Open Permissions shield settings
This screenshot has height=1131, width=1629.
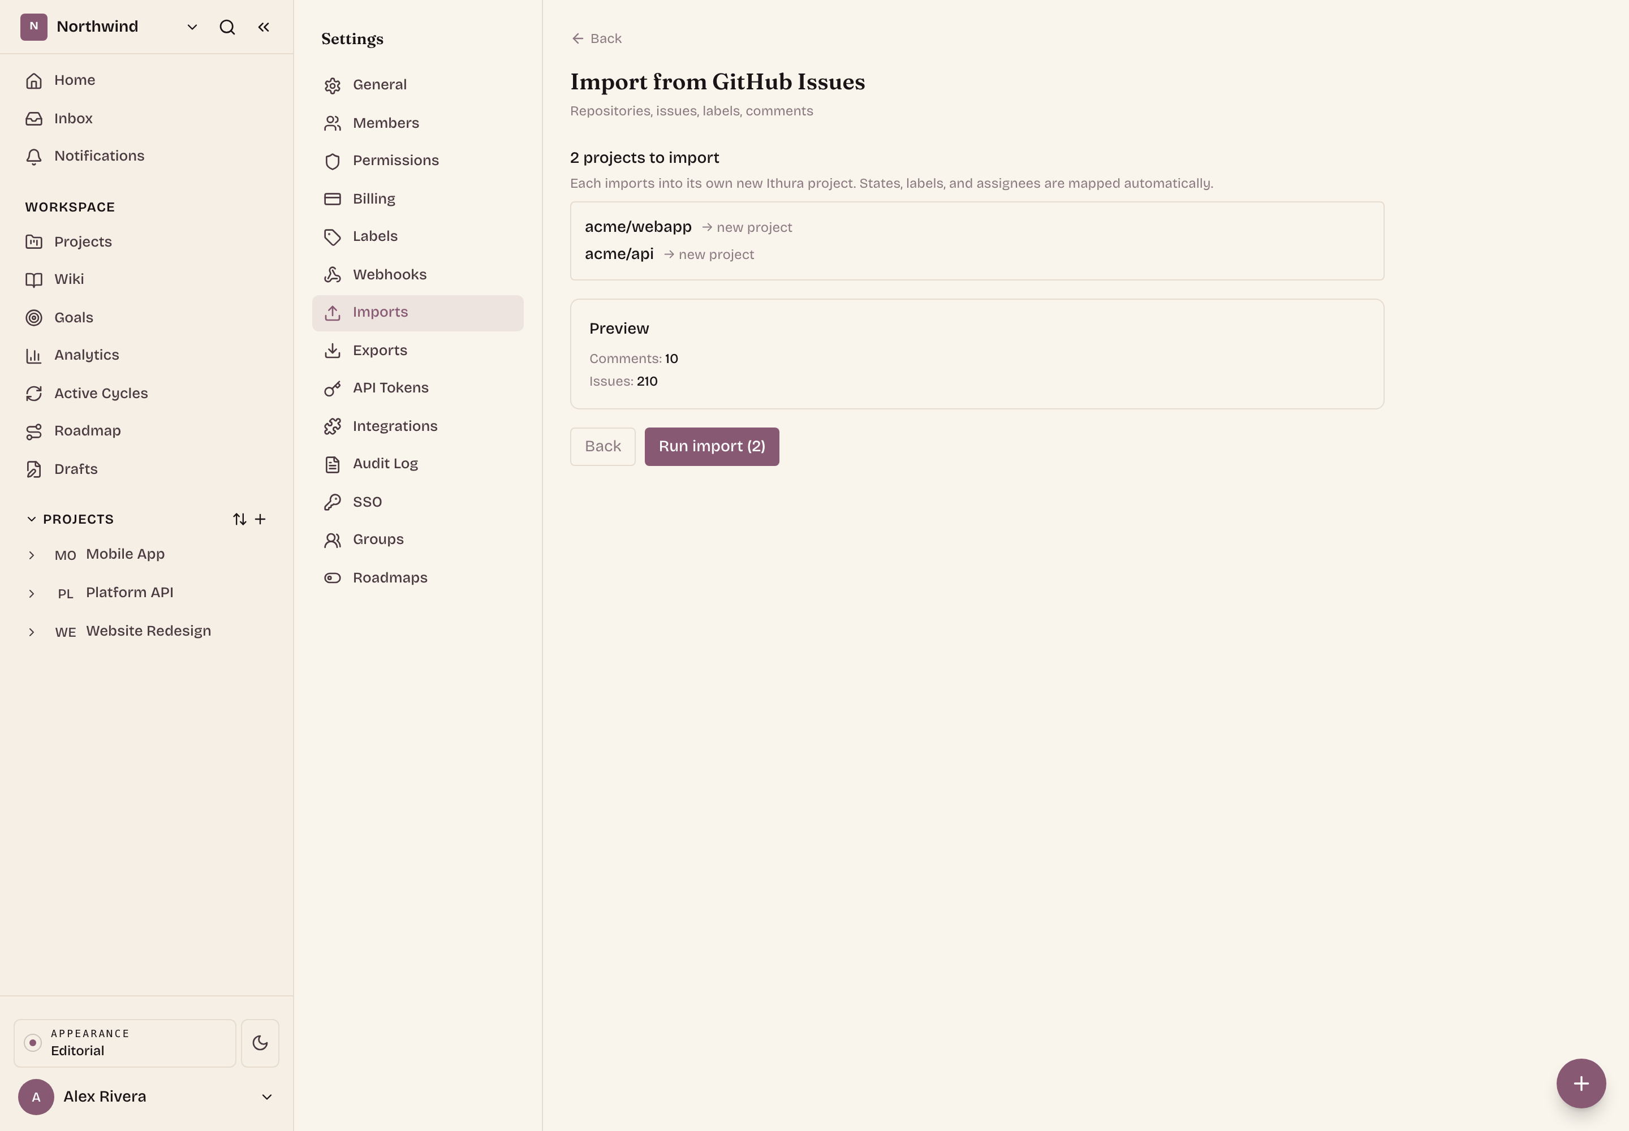tap(417, 161)
